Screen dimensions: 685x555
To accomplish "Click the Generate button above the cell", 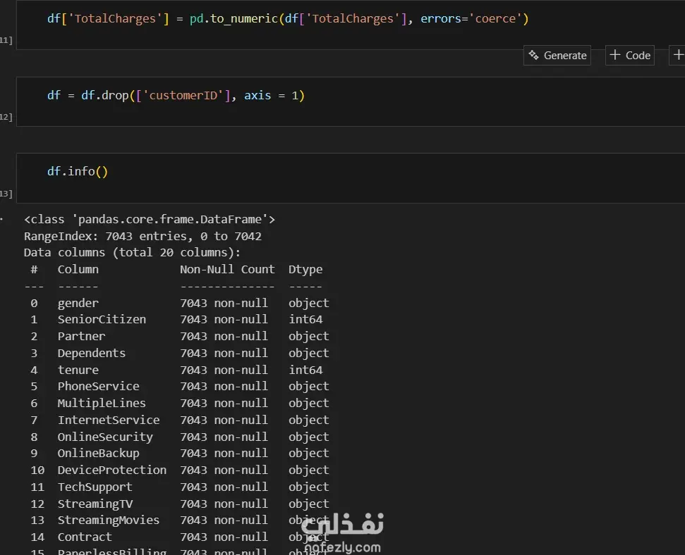I will tap(557, 56).
